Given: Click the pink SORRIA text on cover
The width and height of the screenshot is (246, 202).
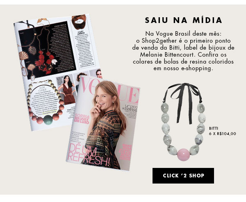Looking at the screenshot, I should (82, 117).
